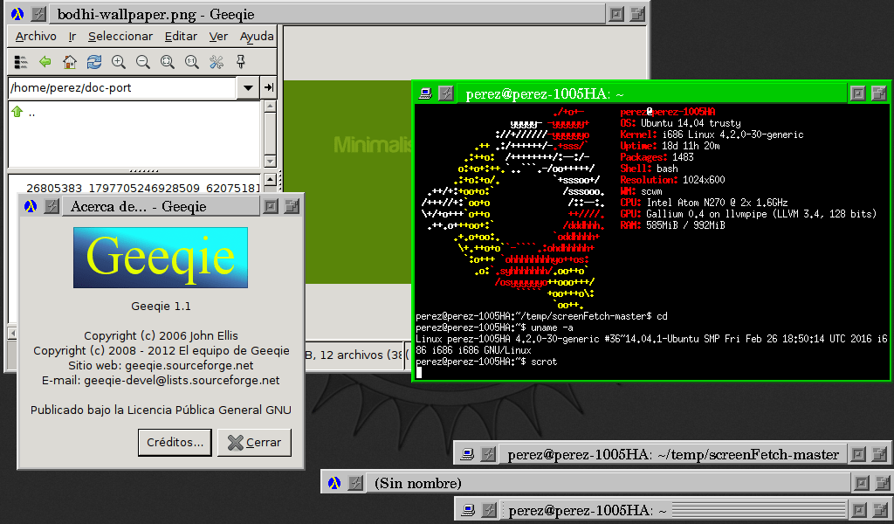Select the '..' parent directory entry
Viewport: 894px width, 524px height.
tap(32, 113)
